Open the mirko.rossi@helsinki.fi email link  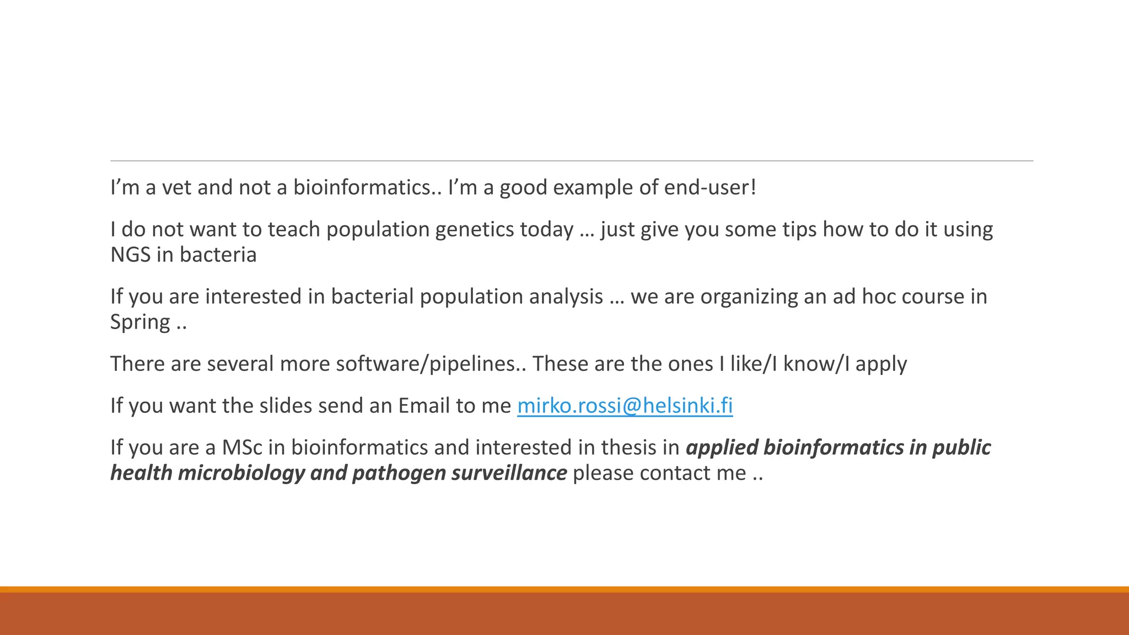coord(625,406)
